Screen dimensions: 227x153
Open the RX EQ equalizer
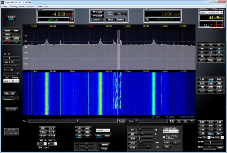click(x=167, y=142)
